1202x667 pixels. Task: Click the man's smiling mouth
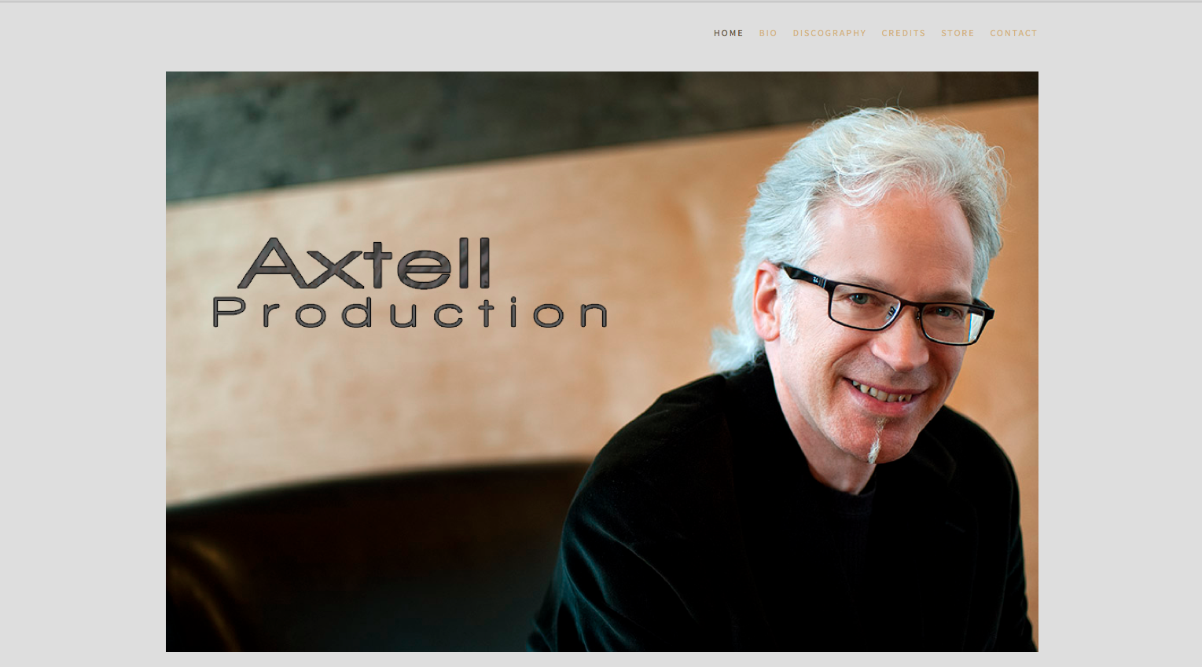tap(880, 390)
